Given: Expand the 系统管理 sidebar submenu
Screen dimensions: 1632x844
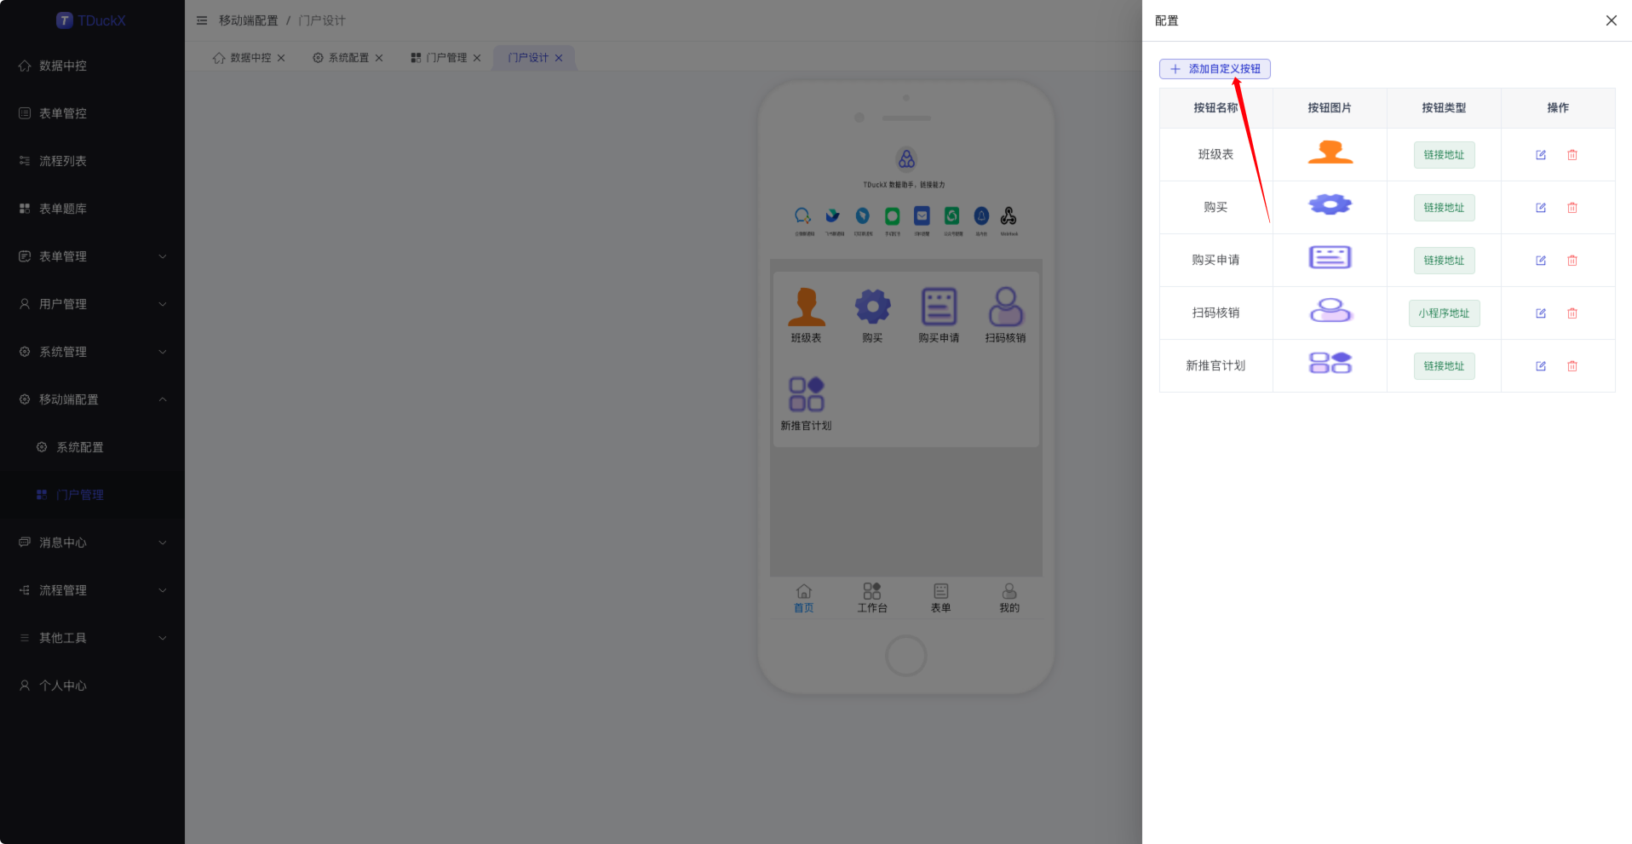Looking at the screenshot, I should click(x=92, y=352).
